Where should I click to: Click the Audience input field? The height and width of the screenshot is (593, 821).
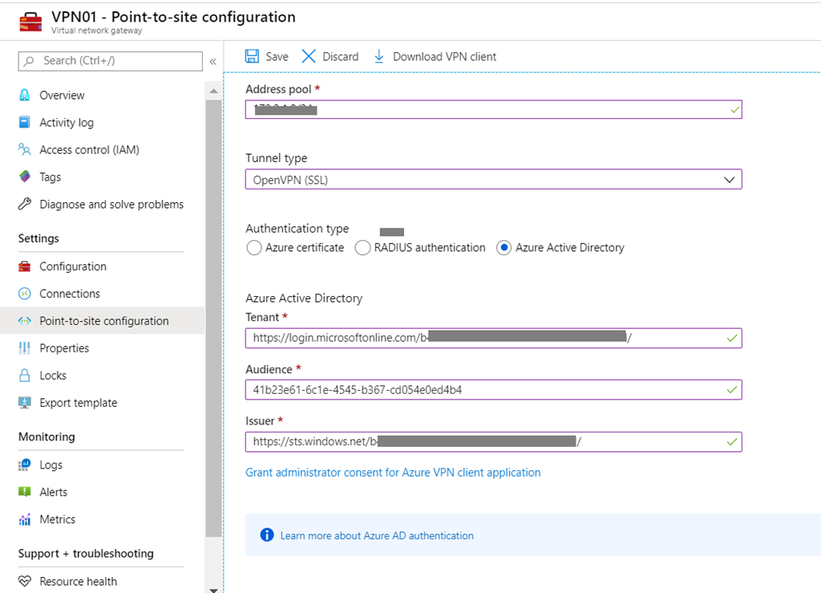tap(493, 390)
